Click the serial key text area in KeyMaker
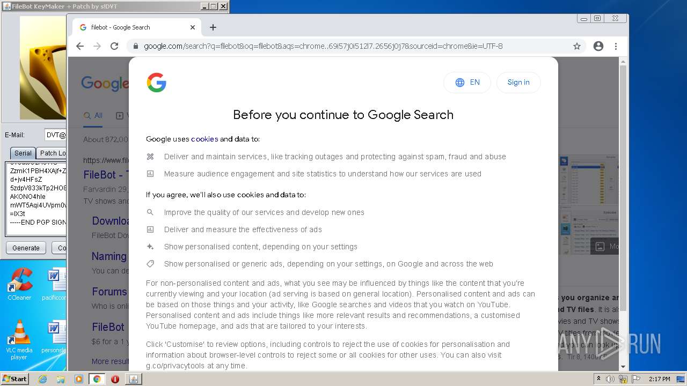Image resolution: width=687 pixels, height=386 pixels. [x=36, y=198]
